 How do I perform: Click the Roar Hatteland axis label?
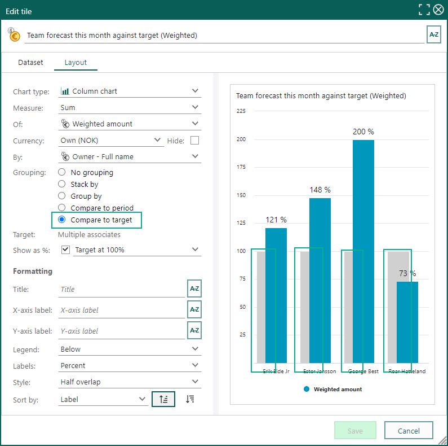pyautogui.click(x=407, y=371)
